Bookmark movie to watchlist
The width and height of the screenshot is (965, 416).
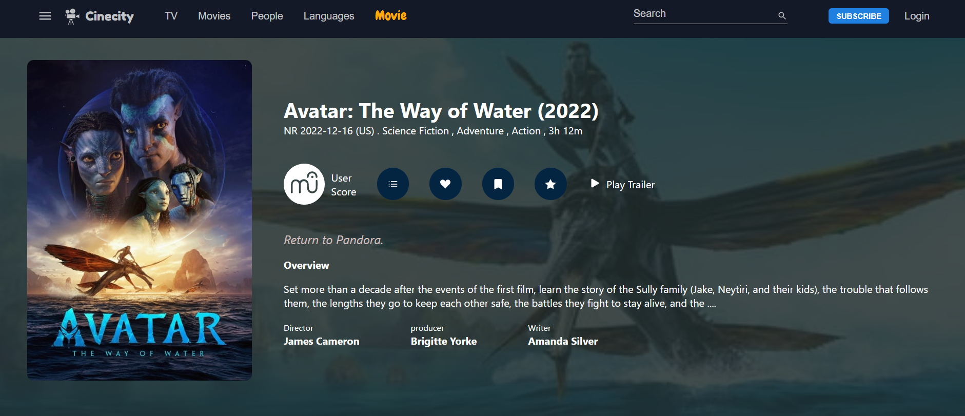(498, 184)
